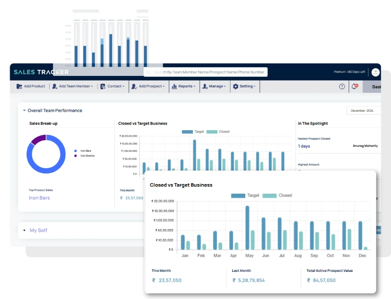391x299 pixels.
Task: Click the Add Product icon
Action: pyautogui.click(x=19, y=86)
